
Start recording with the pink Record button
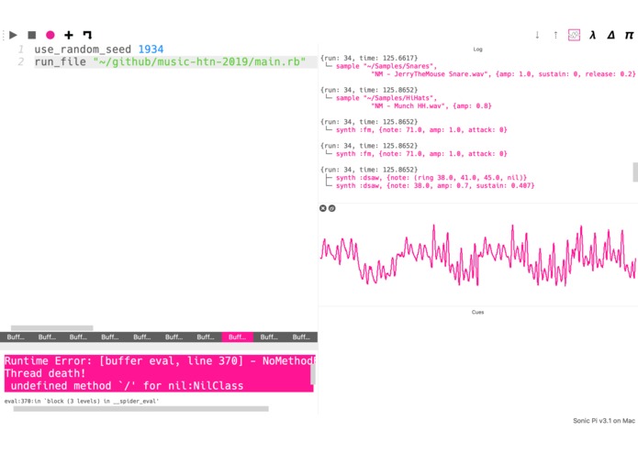(x=50, y=35)
